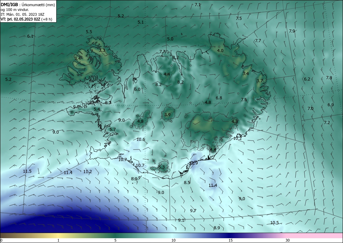This screenshot has width=343, height=243.
Task: Click the 7.5 value on the map
Action: pos(239,19)
